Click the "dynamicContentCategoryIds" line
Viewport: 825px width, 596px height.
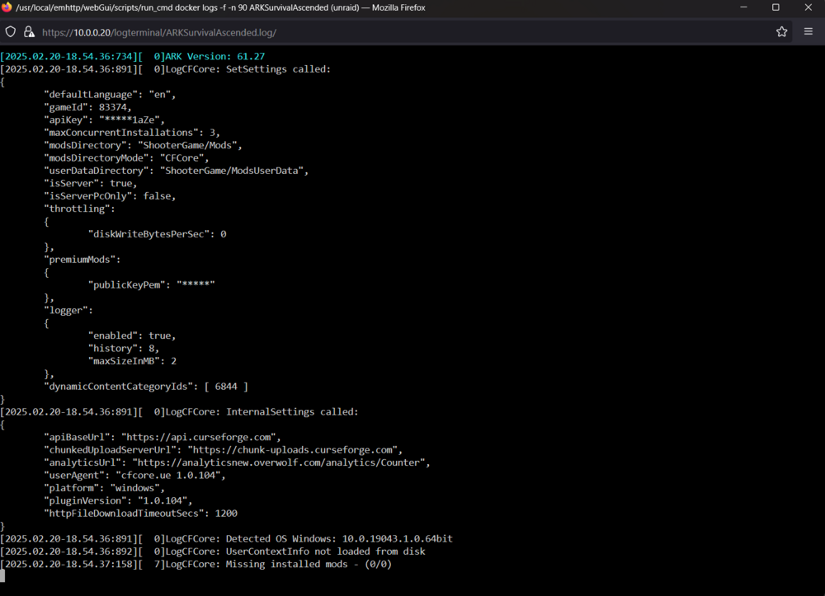tap(146, 387)
